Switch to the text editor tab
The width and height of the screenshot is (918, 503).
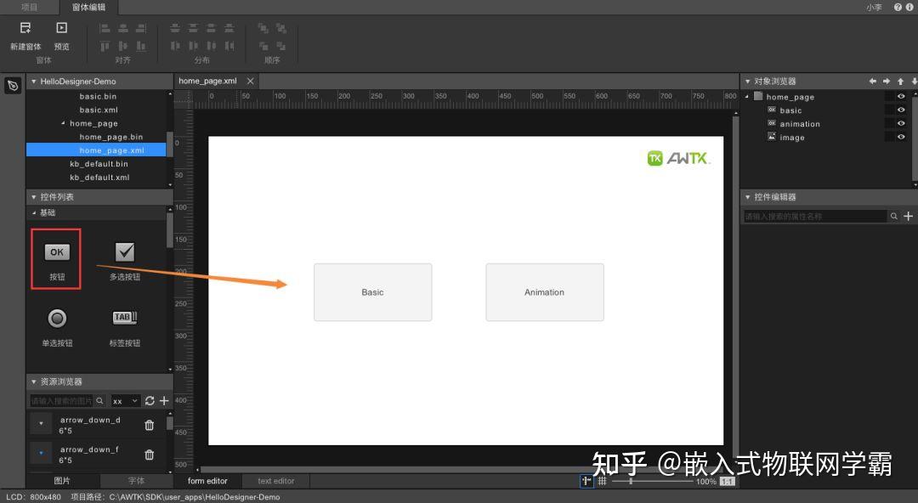coord(275,481)
